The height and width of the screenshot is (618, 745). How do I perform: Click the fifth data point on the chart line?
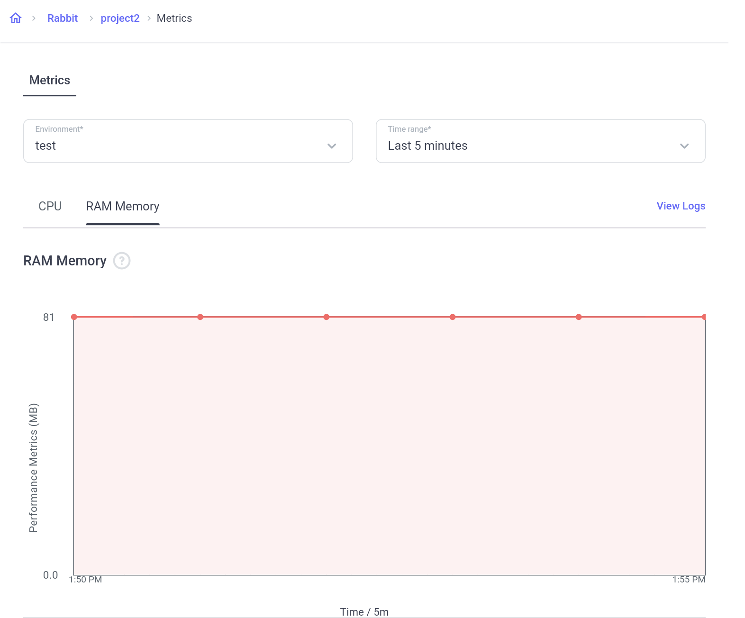(579, 317)
